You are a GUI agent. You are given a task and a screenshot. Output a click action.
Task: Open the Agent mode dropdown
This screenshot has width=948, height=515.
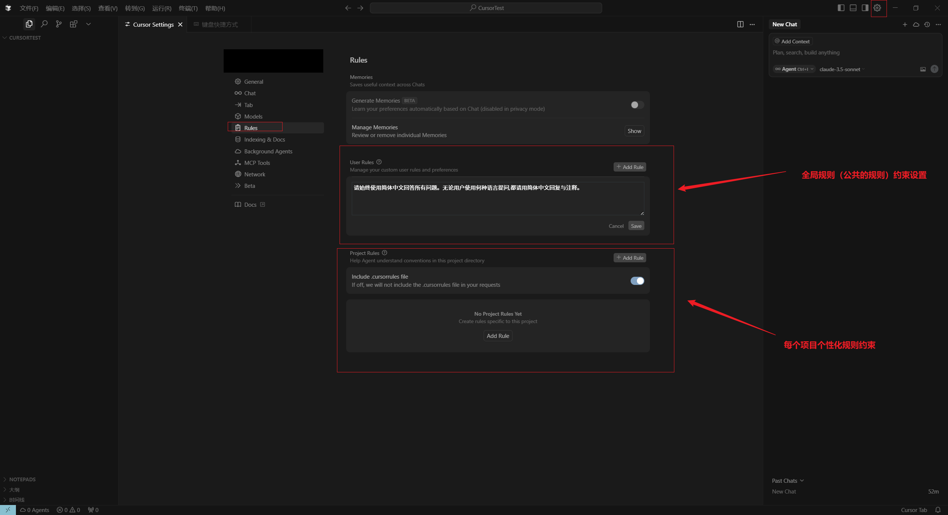[x=794, y=69]
